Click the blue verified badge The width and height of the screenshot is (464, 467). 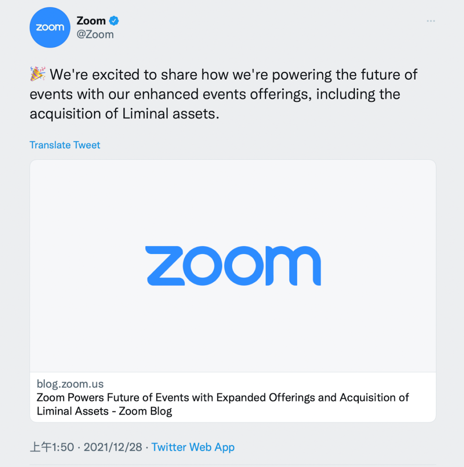point(114,20)
